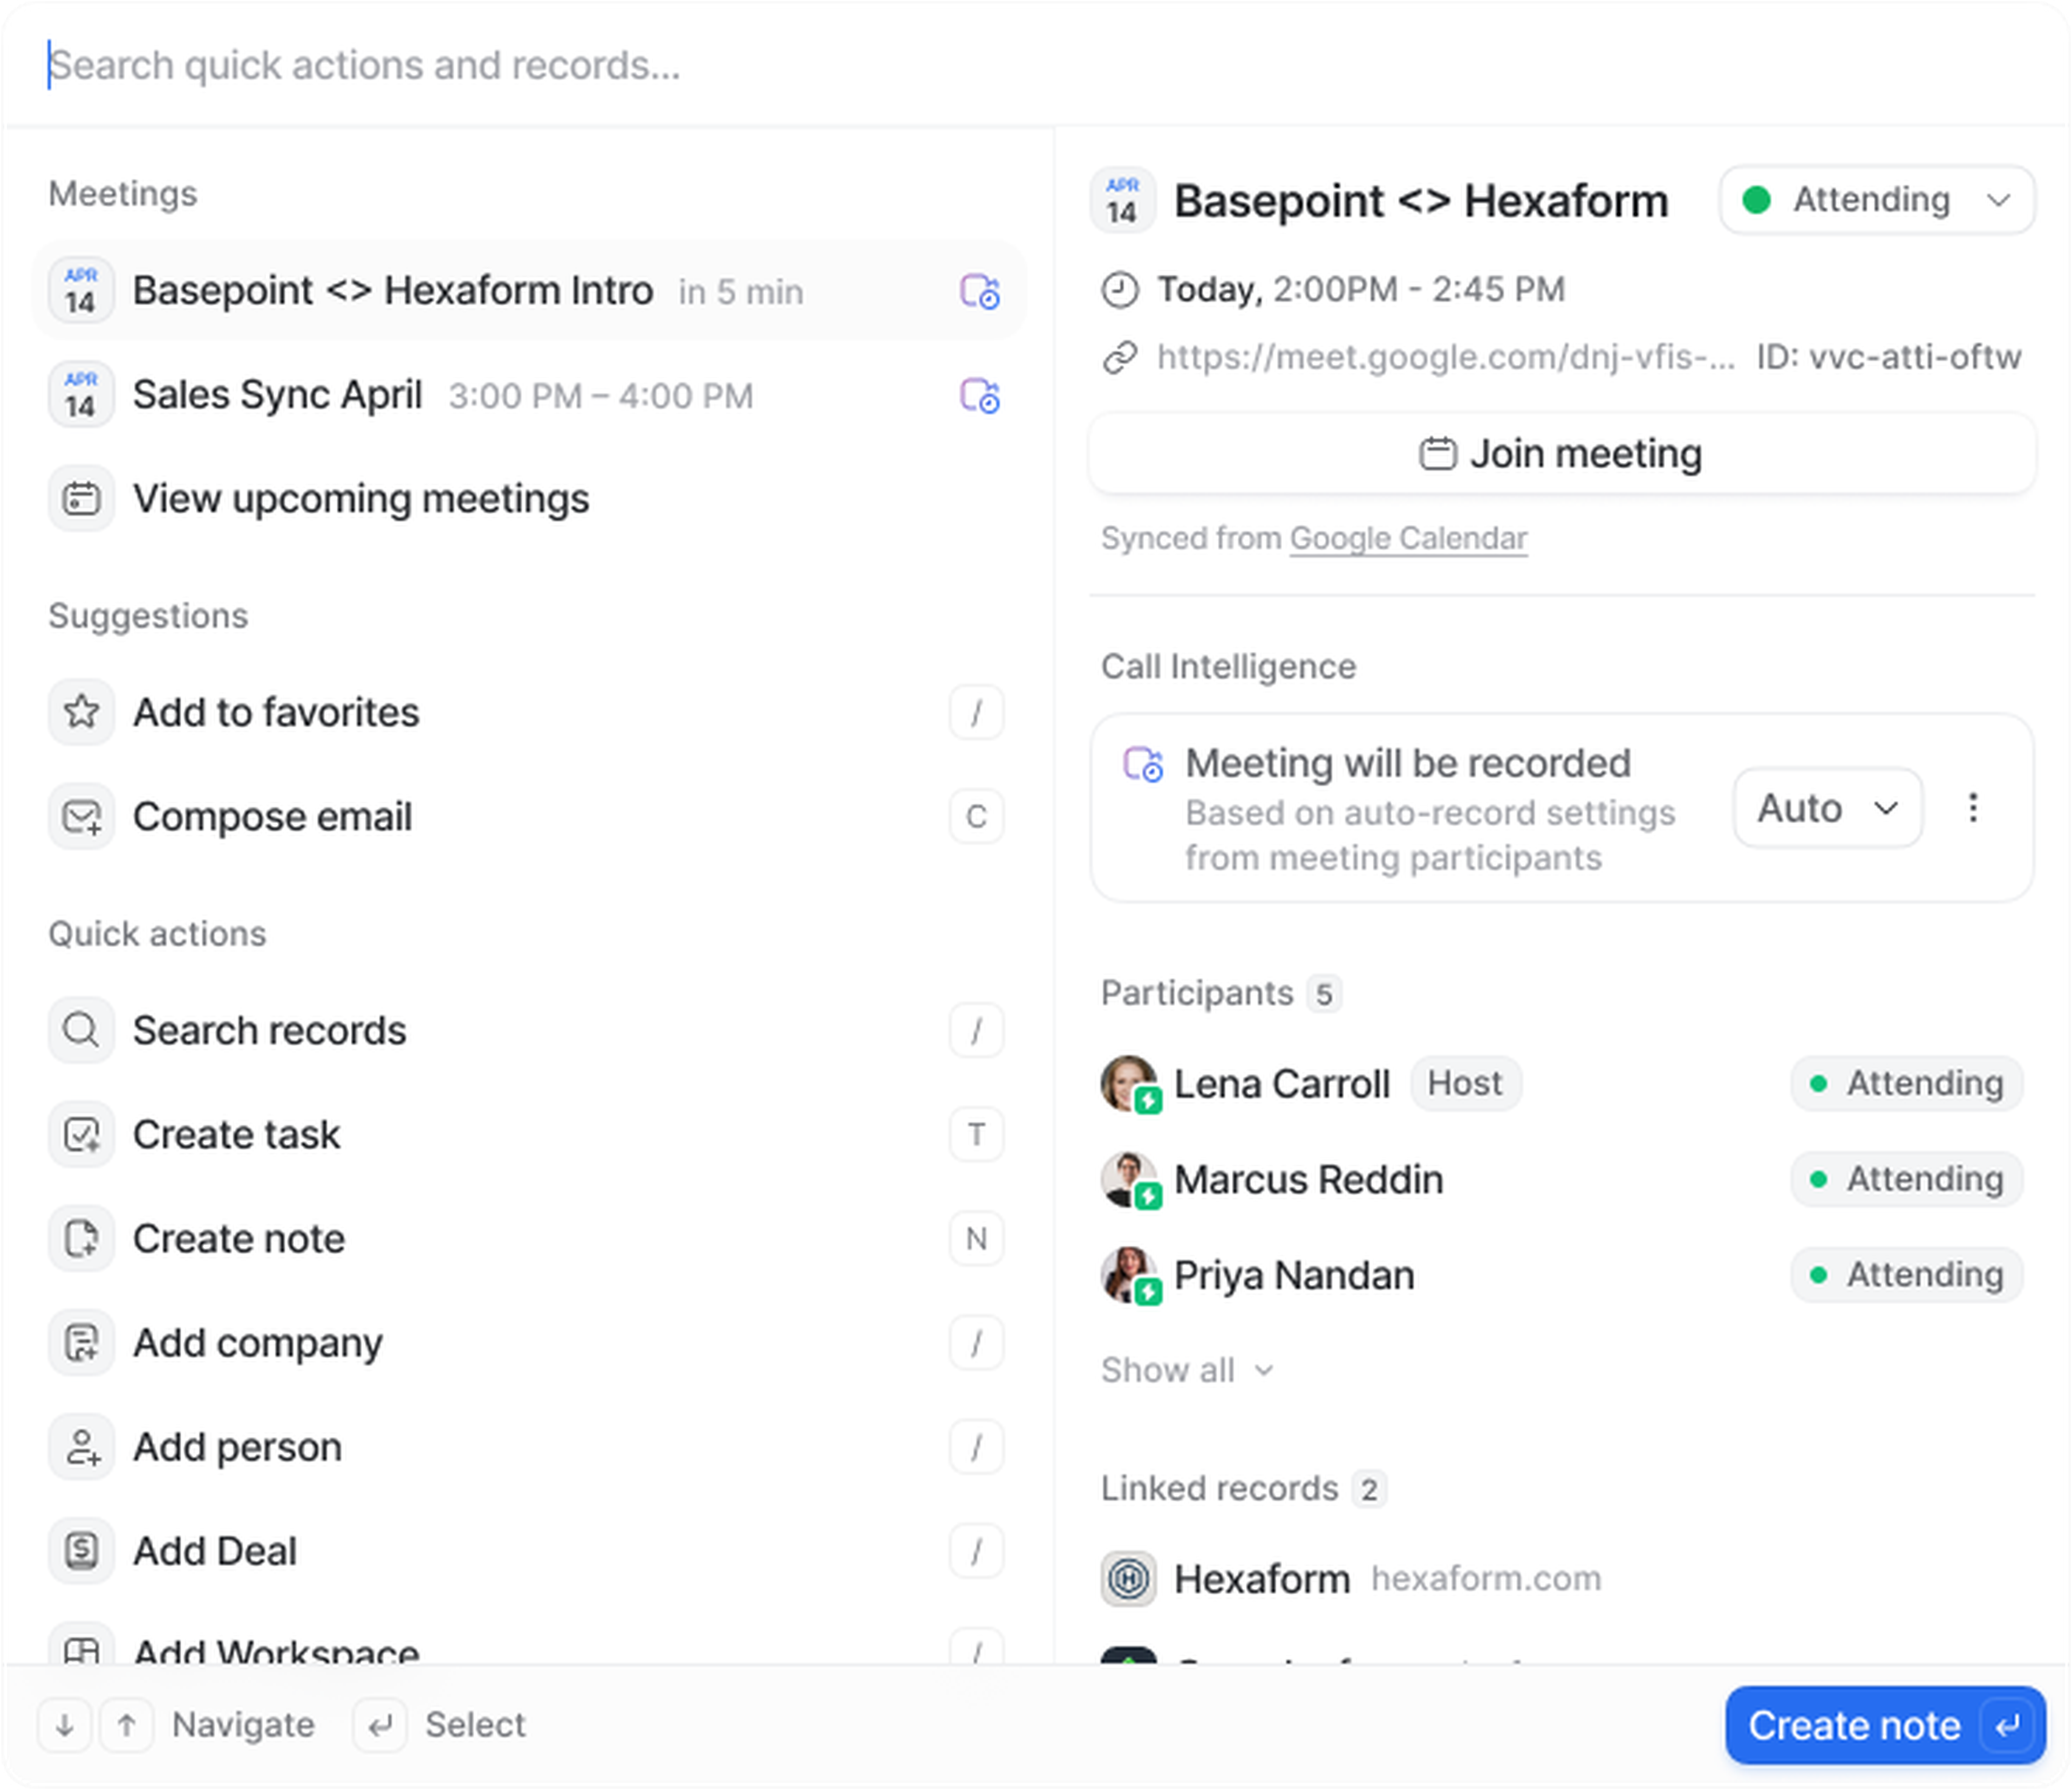This screenshot has width=2072, height=1790.
Task: Click the Basepoint <> Hexaform Intro recording icon
Action: click(980, 291)
